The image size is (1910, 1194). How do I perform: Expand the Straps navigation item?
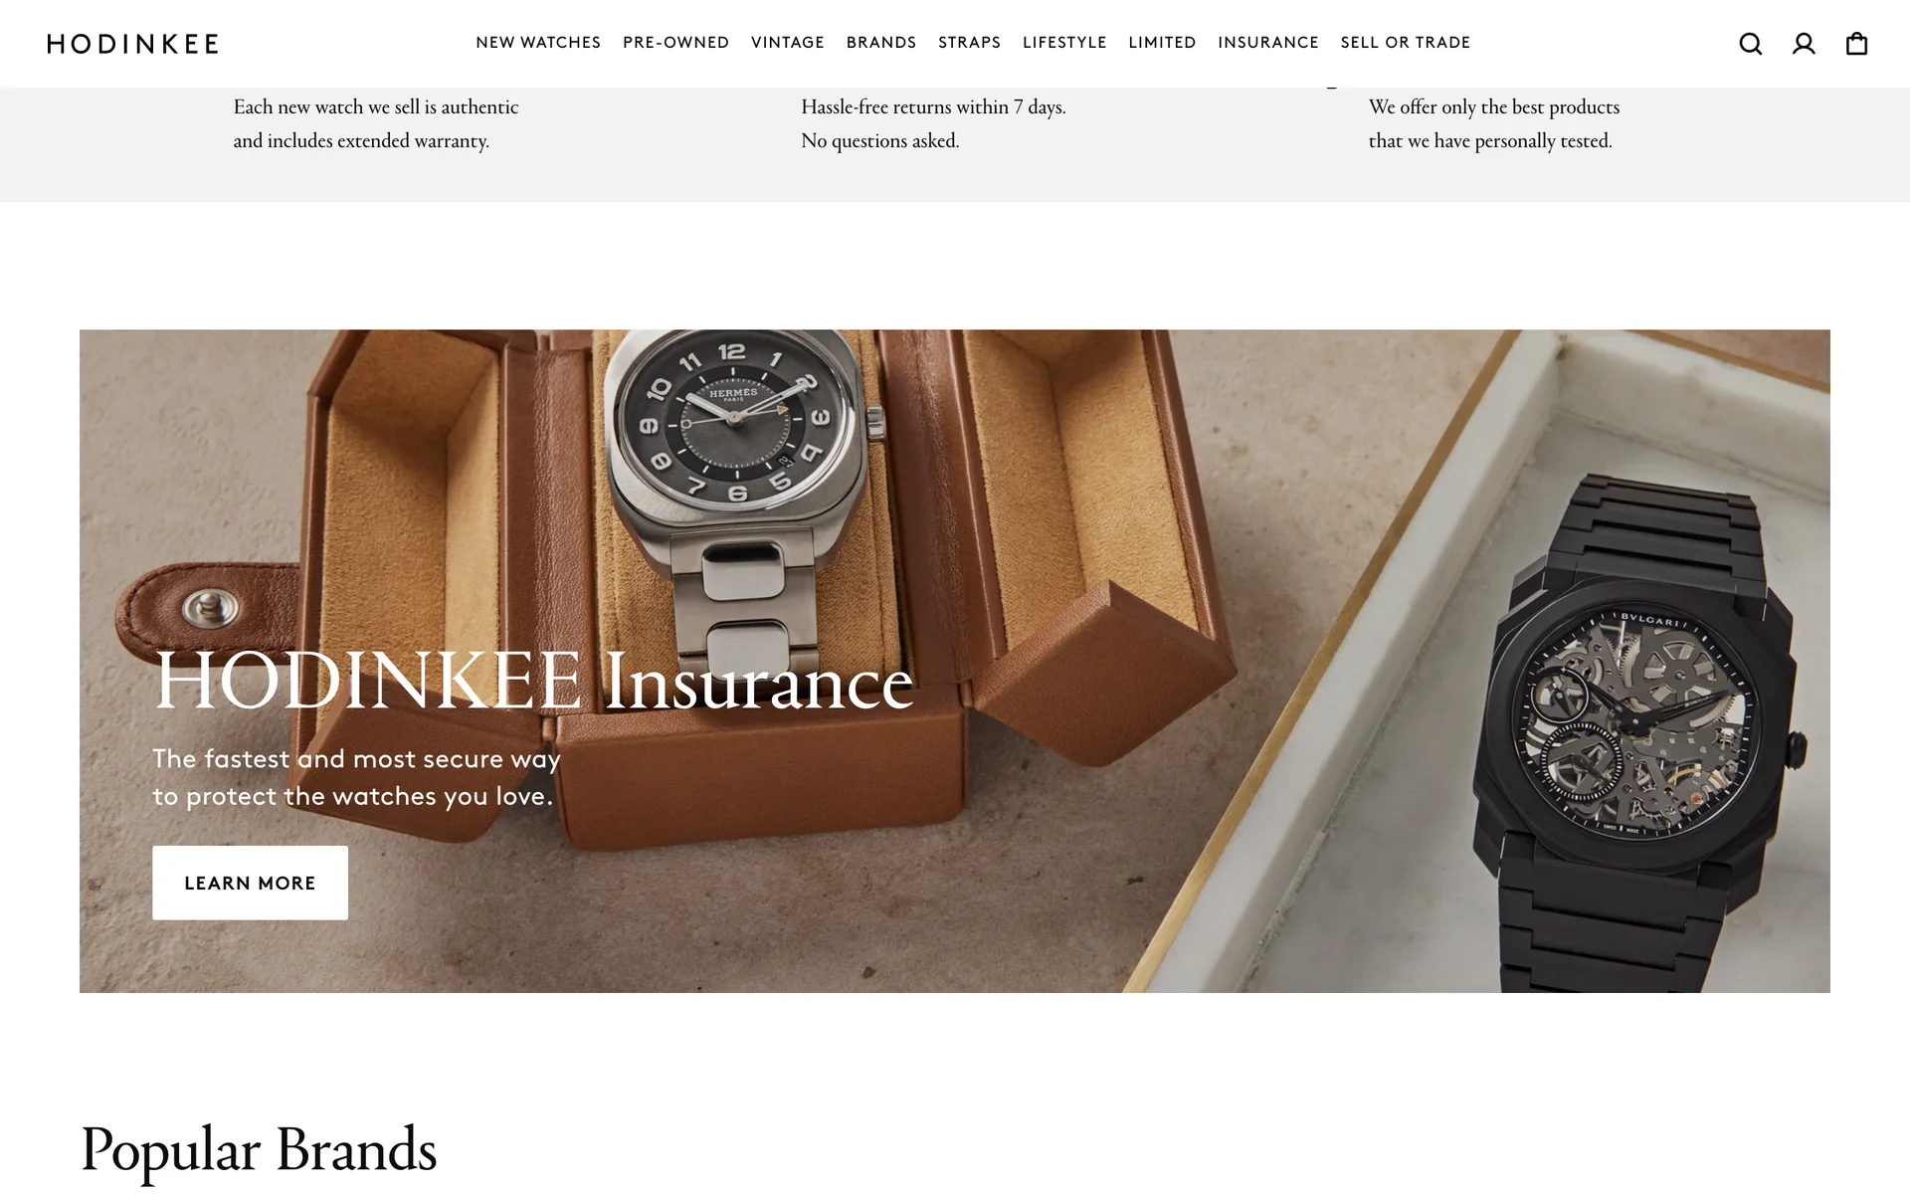pyautogui.click(x=970, y=43)
